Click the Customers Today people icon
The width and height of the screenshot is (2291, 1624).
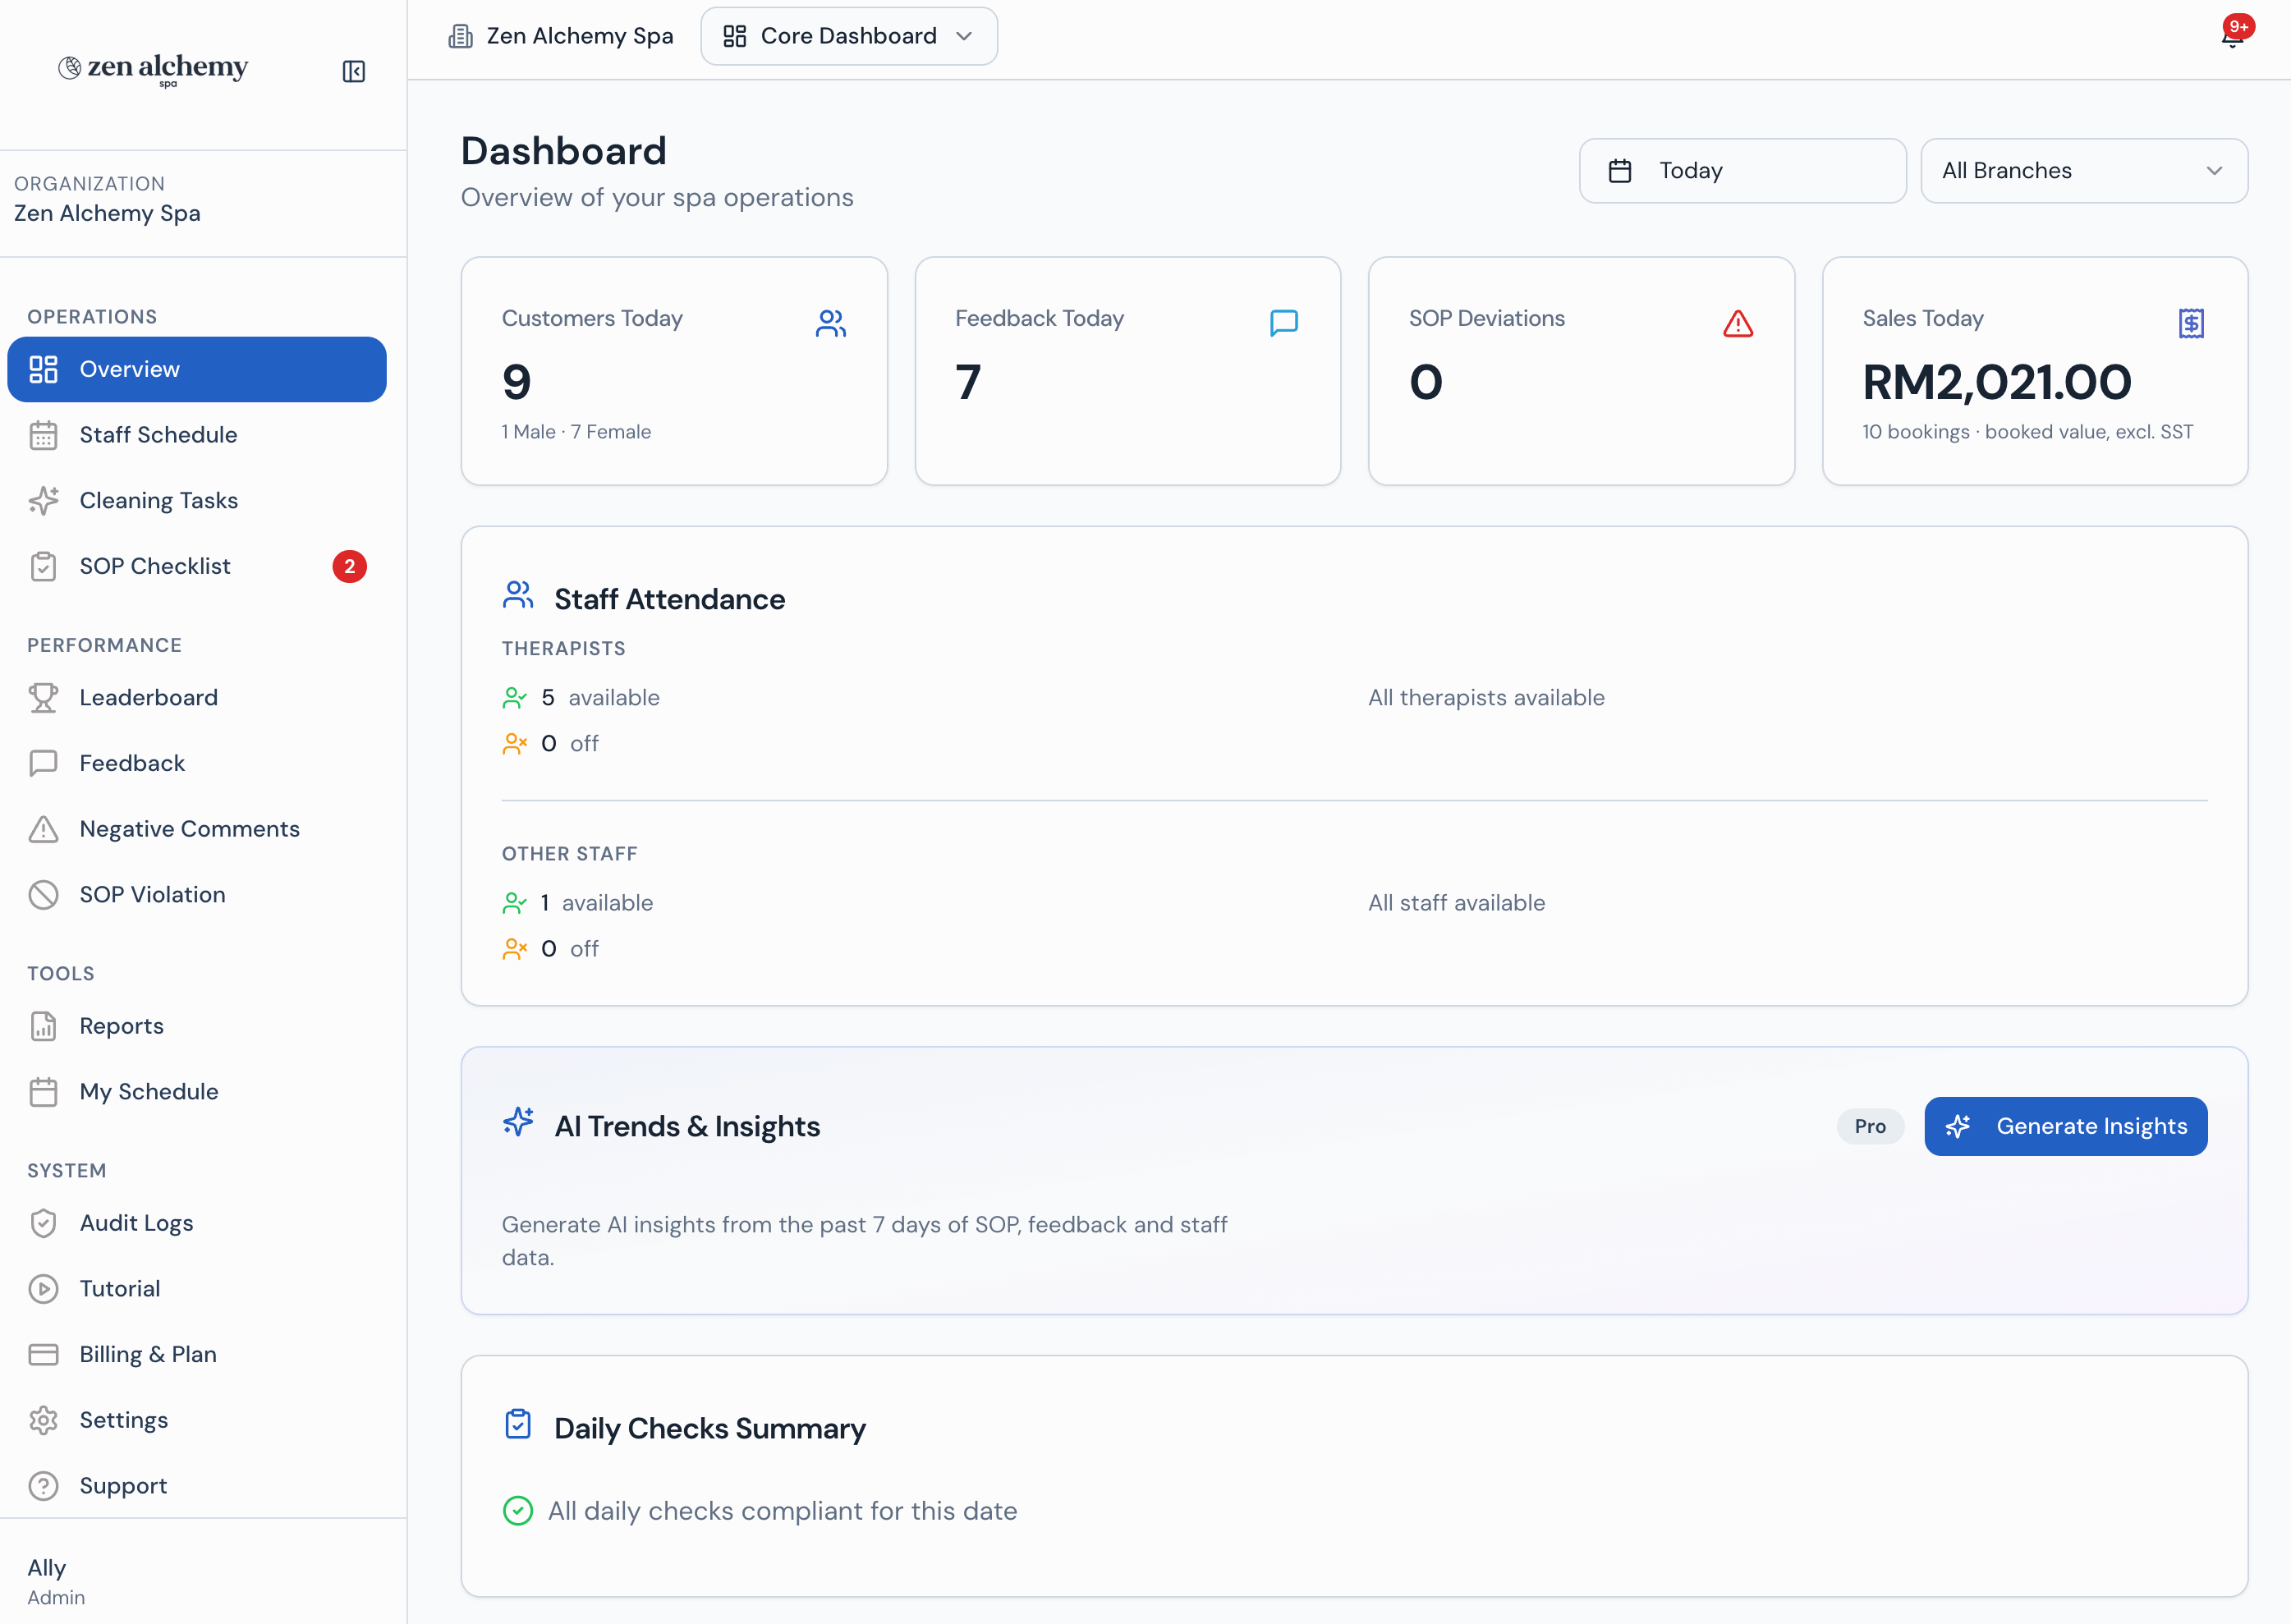[x=831, y=323]
